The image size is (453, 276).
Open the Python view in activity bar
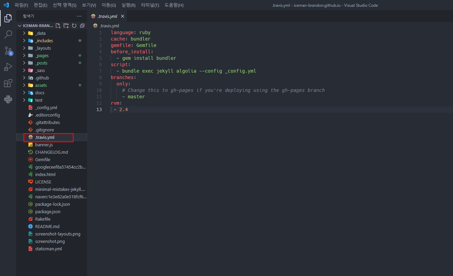(8, 99)
